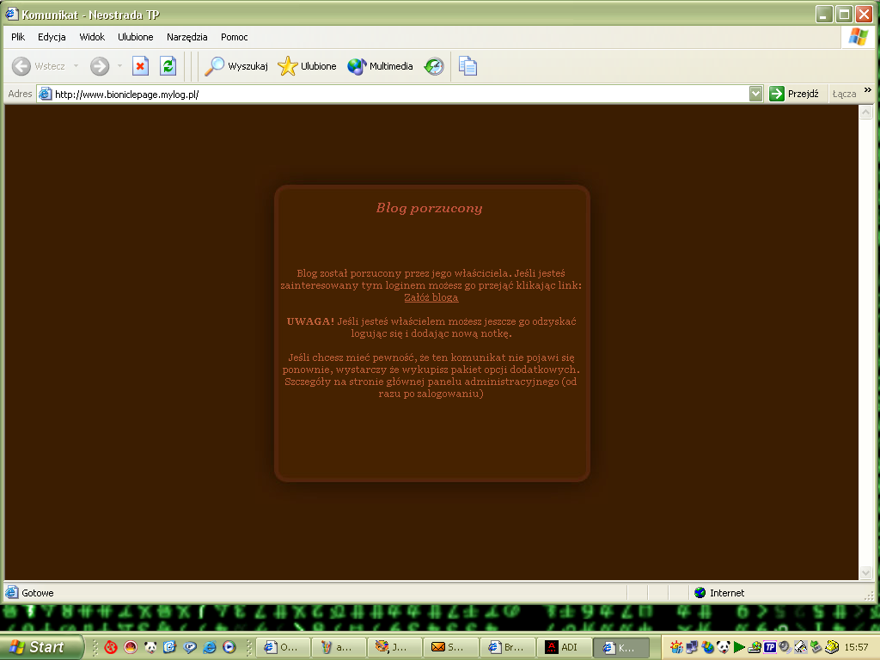
Task: Click the green play arrow tray icon
Action: tap(739, 647)
